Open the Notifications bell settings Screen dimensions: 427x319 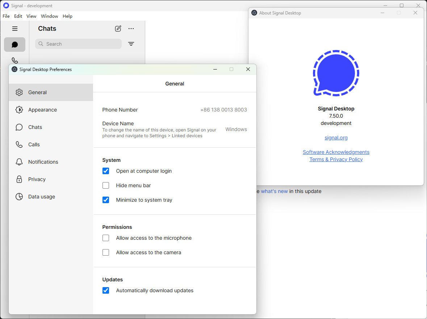(x=43, y=162)
